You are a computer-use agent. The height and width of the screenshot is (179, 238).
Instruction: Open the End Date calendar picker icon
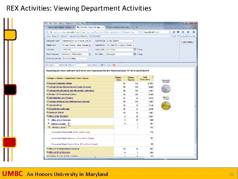point(134,54)
